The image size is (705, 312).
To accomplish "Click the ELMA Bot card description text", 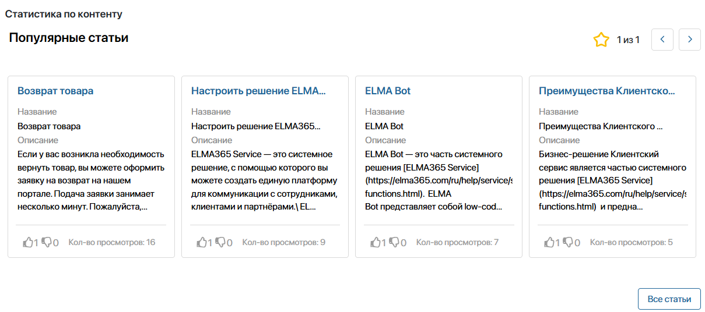I will [x=439, y=180].
